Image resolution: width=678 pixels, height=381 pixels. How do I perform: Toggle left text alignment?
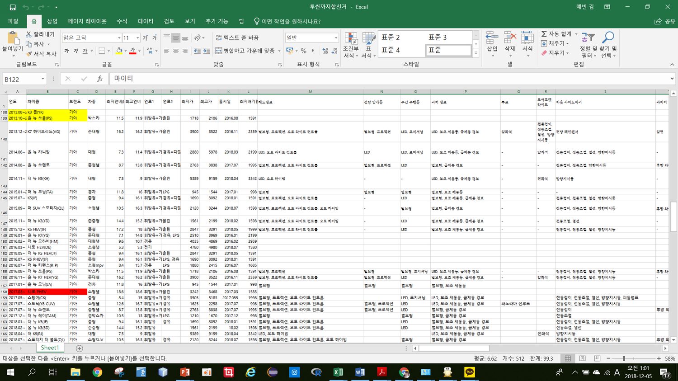pos(167,51)
